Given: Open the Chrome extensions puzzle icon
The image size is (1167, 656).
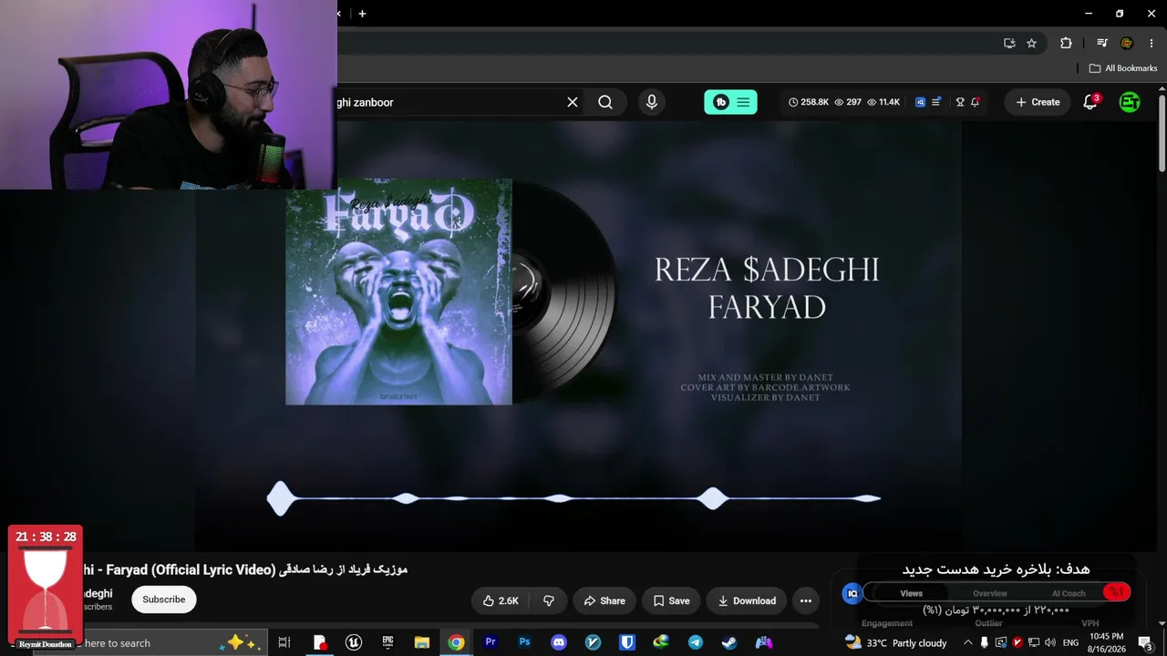Looking at the screenshot, I should 1066,43.
